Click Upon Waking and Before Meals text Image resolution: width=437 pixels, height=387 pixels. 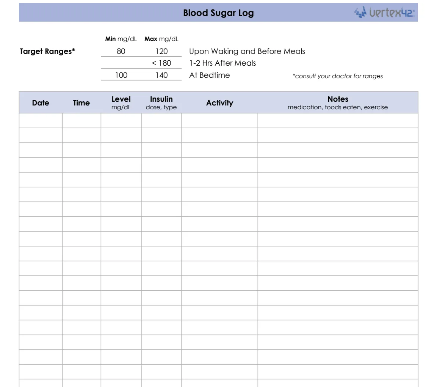click(247, 51)
